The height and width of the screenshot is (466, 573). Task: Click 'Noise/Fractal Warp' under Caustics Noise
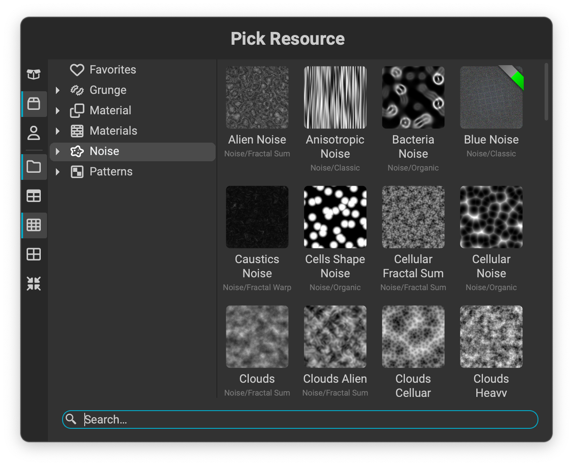(257, 287)
